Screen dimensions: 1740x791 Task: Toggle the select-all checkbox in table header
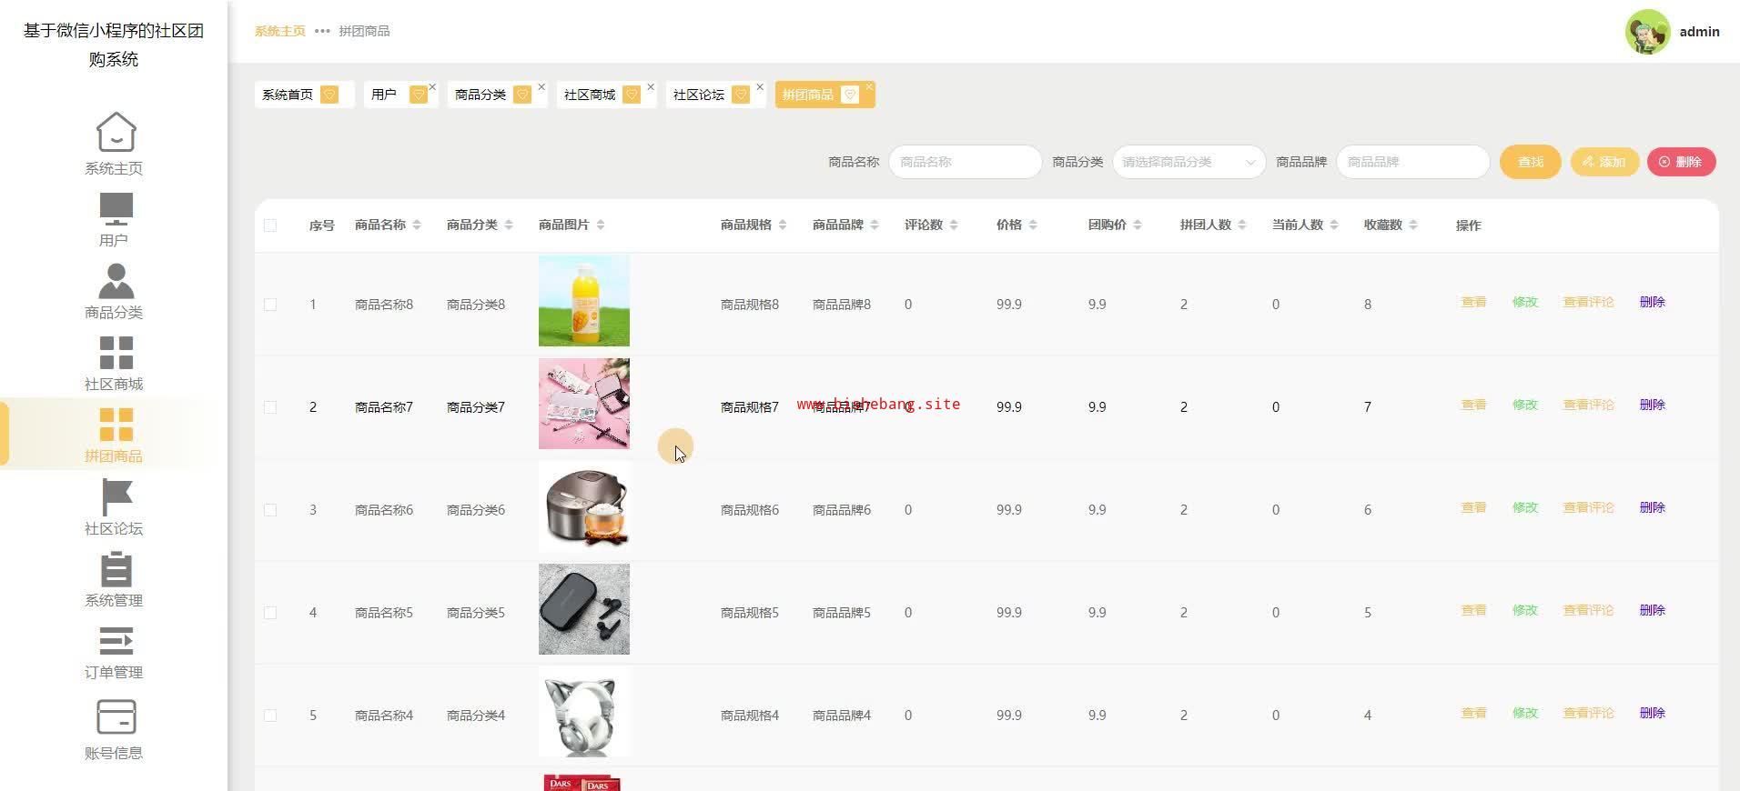point(270,225)
